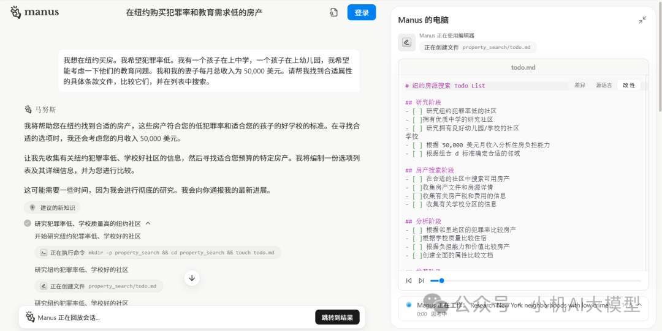The image size is (662, 331).
Task: Click the edit icon in the chat 正在创建文件 chip
Action: [x=44, y=286]
